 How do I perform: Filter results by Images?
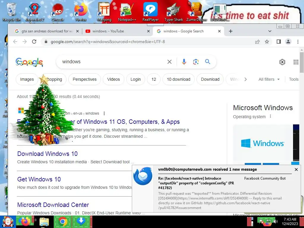27,79
